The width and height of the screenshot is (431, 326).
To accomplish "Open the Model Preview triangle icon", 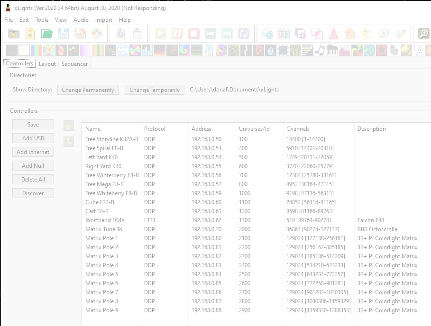I will tap(334, 34).
